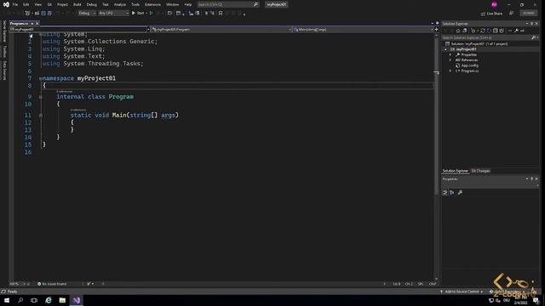Image resolution: width=545 pixels, height=306 pixels.
Task: Open the Project menu
Action: [62, 4]
